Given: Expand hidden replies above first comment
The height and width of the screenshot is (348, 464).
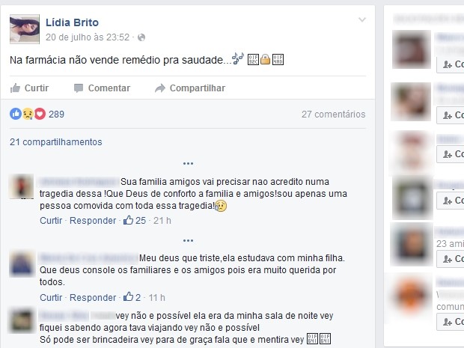Looking at the screenshot, I should tap(188, 164).
